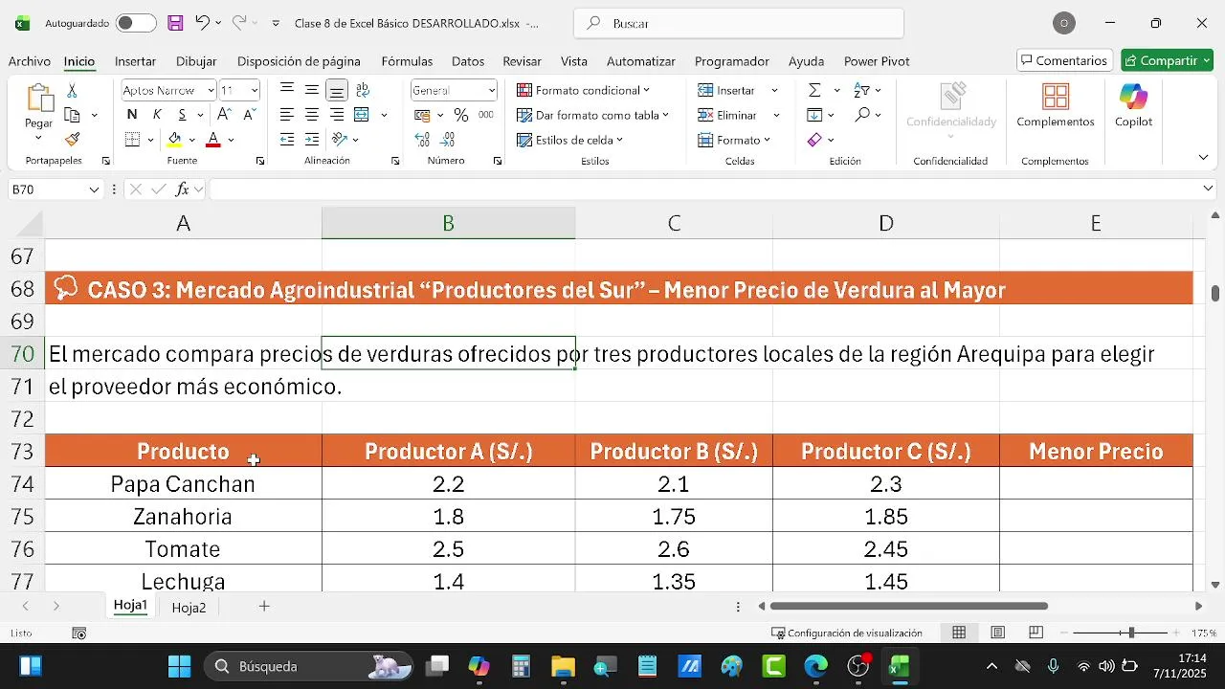Increase indent in Alineación group
This screenshot has height=689, width=1225.
pyautogui.click(x=312, y=140)
